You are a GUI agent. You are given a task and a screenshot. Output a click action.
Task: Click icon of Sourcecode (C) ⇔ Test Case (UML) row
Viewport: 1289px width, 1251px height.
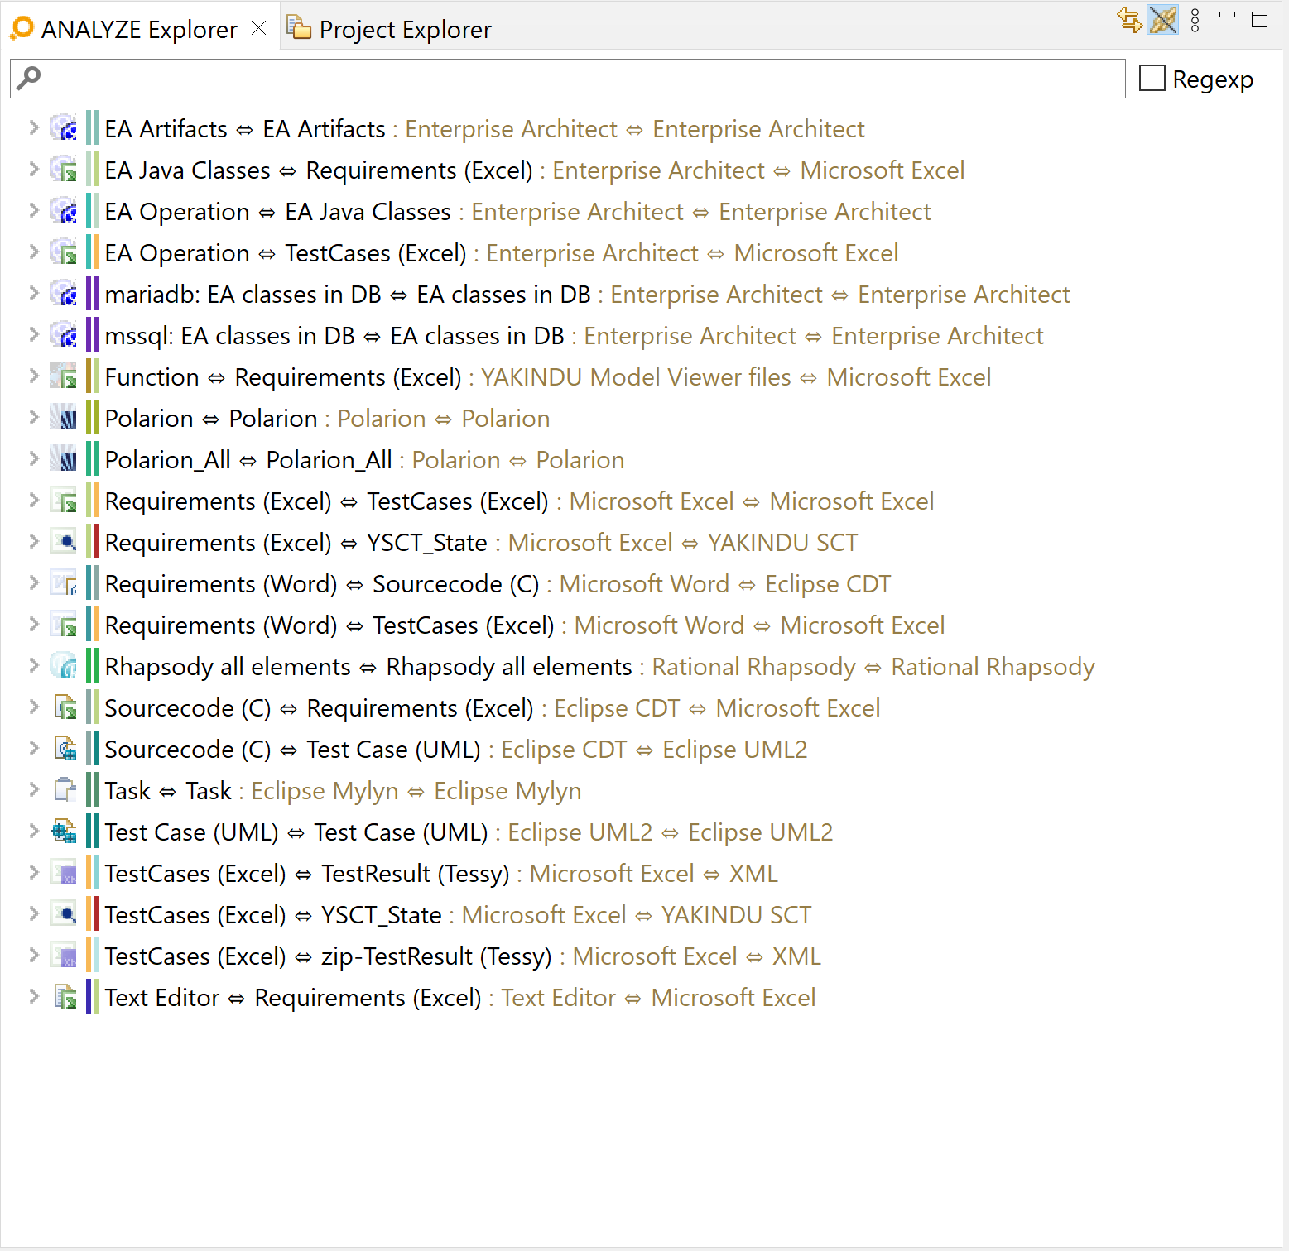click(64, 749)
